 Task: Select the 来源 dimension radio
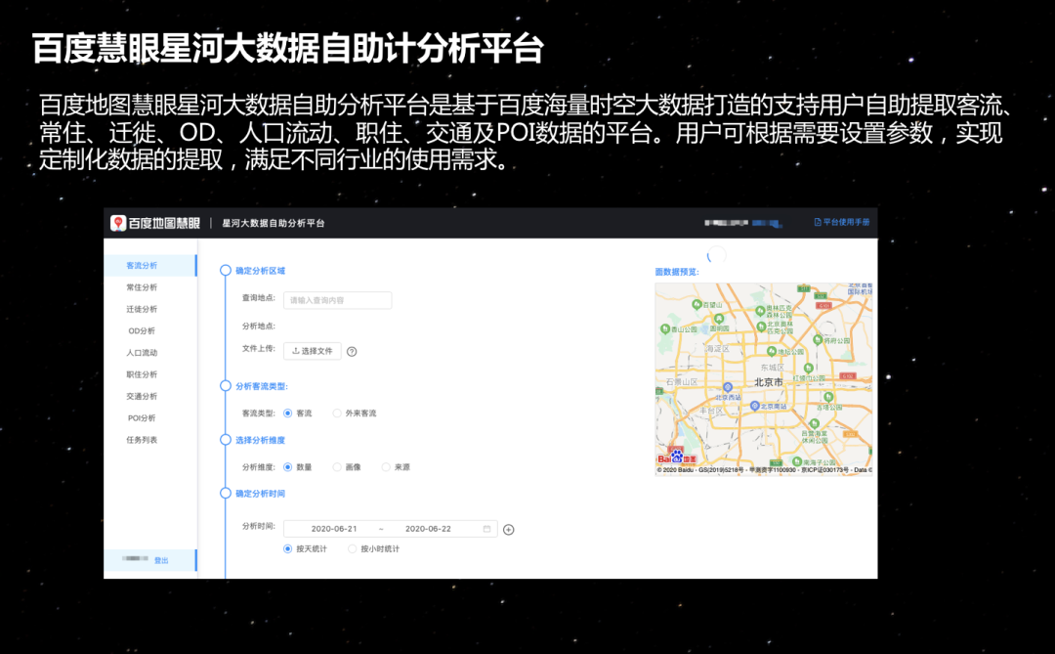[x=386, y=467]
